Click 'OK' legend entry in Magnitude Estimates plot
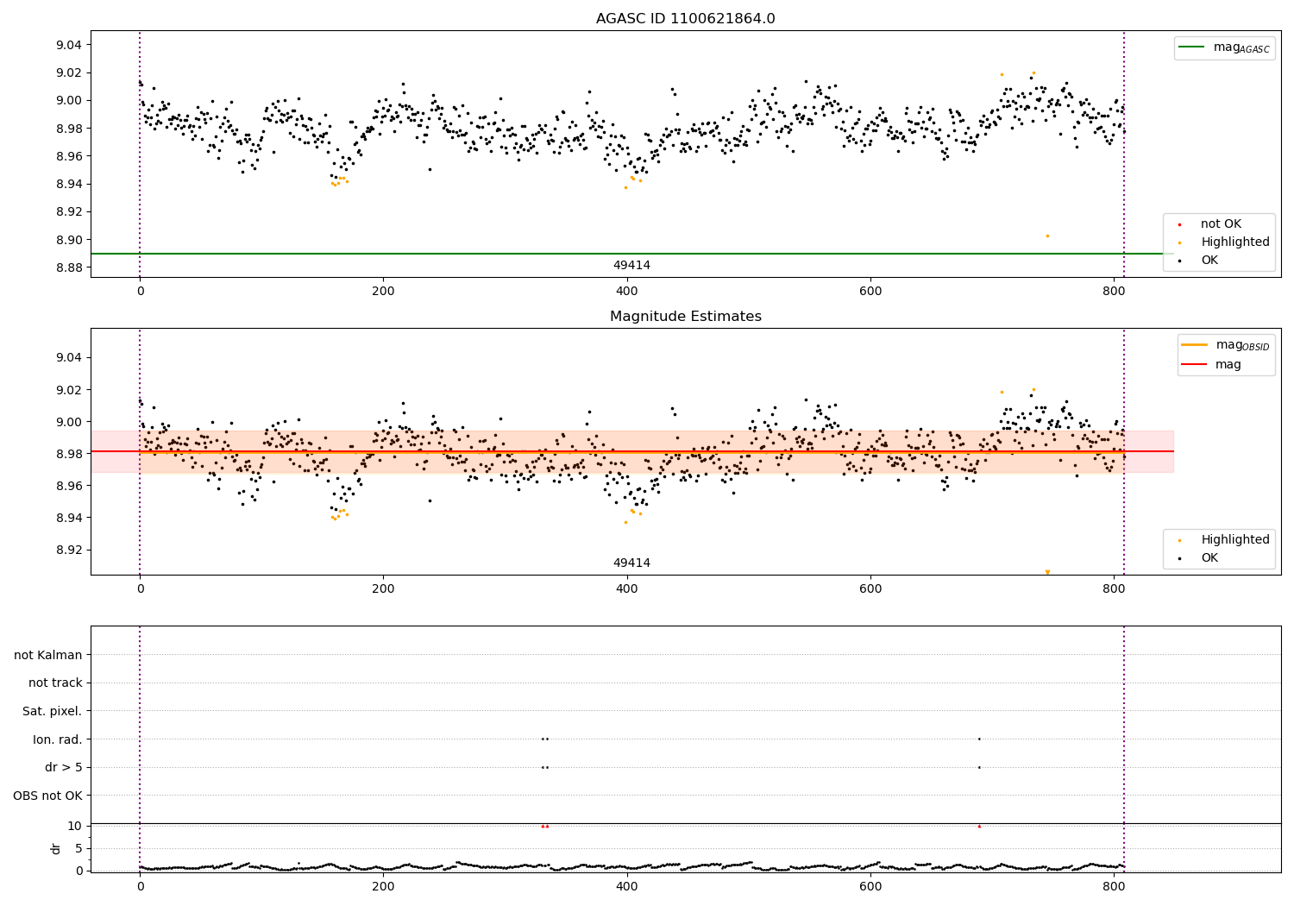1294x906 pixels. click(x=1199, y=558)
